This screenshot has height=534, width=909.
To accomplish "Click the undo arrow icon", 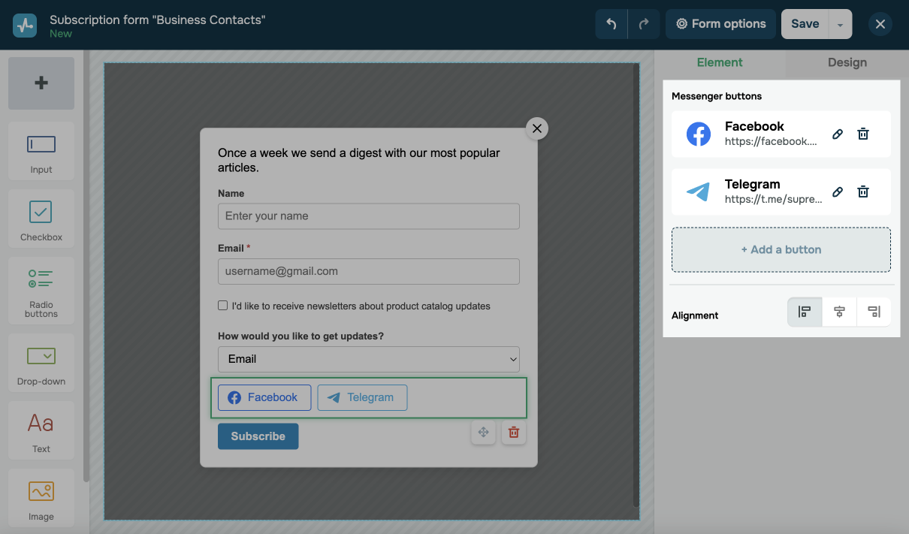I will [x=612, y=24].
